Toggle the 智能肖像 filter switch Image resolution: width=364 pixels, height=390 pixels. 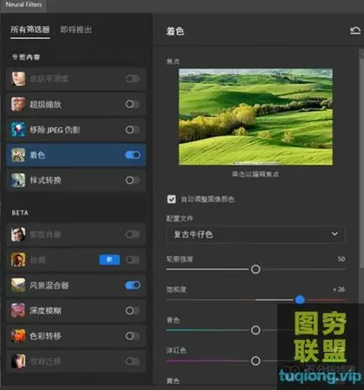pos(133,234)
